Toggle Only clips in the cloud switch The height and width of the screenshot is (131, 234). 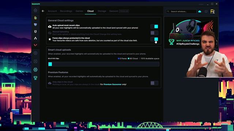[x=154, y=83]
